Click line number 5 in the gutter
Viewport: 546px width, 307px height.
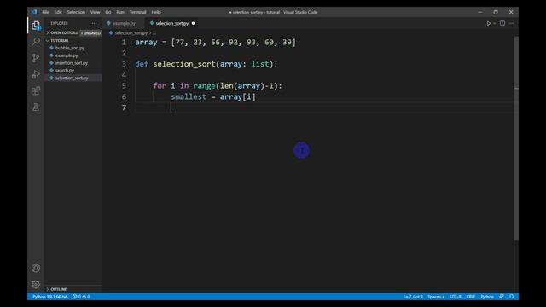point(124,86)
